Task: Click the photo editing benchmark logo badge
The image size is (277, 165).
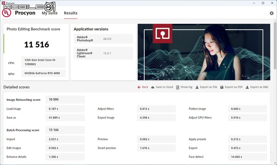Action: tap(162, 33)
